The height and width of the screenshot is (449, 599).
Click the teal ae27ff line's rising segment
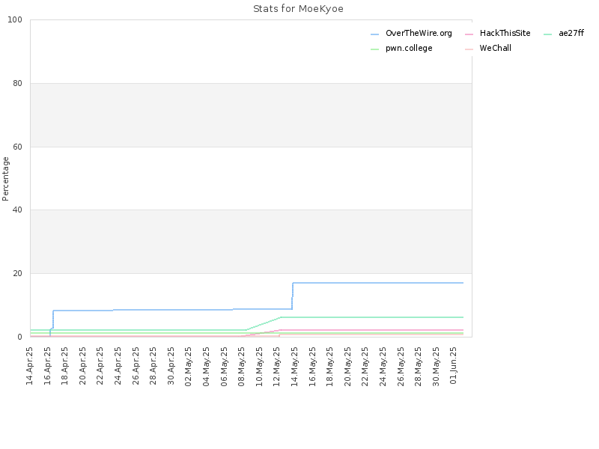click(x=264, y=324)
